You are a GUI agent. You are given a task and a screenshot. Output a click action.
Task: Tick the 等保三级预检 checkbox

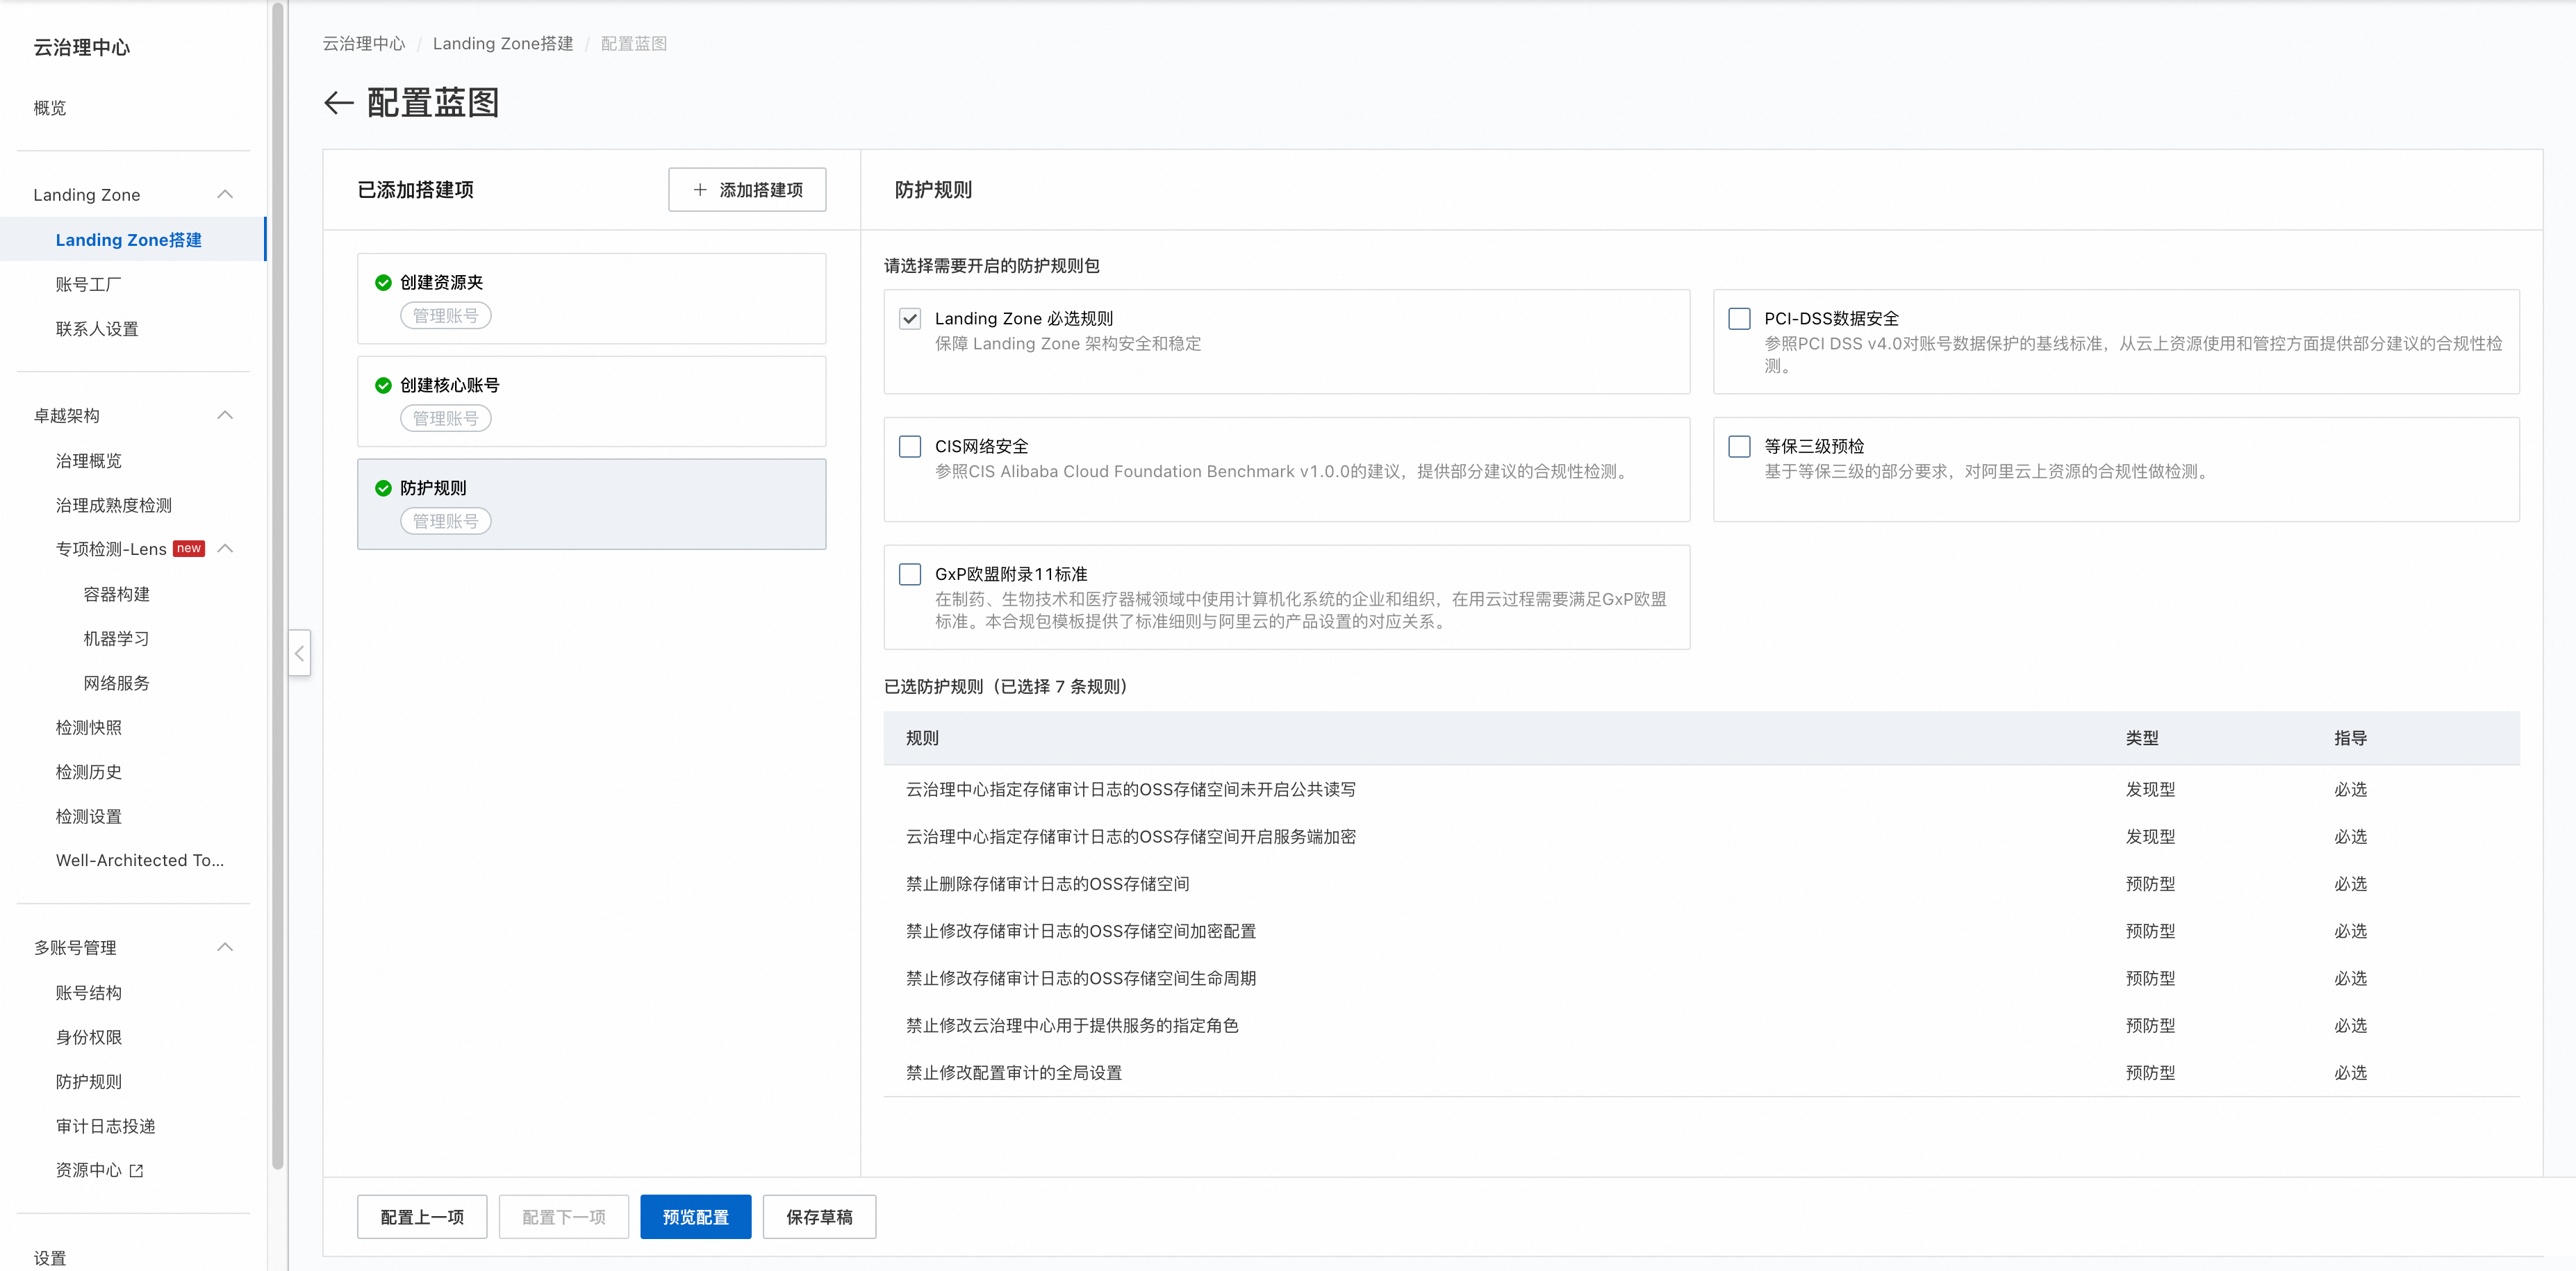pos(1739,447)
